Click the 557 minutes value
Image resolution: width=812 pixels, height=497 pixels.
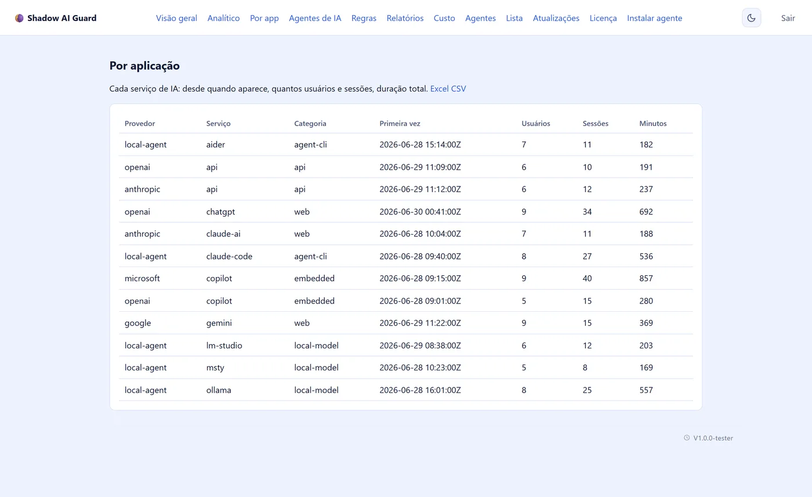(646, 390)
